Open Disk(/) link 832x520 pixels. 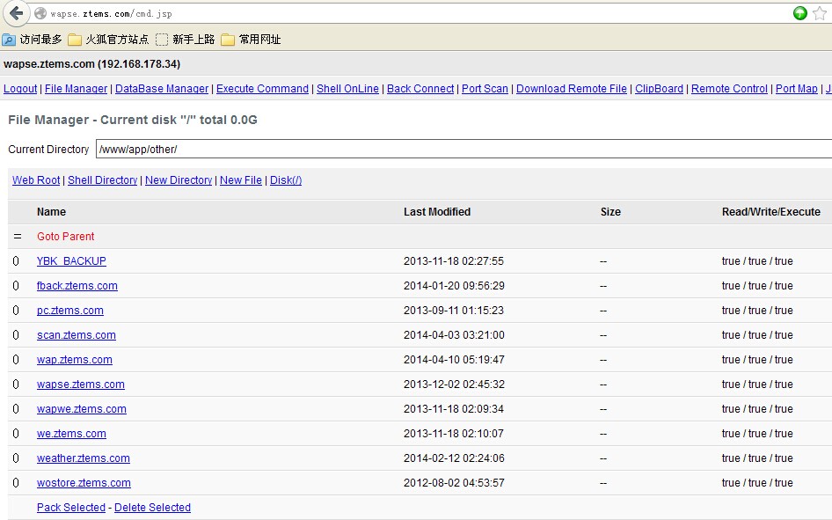point(286,179)
